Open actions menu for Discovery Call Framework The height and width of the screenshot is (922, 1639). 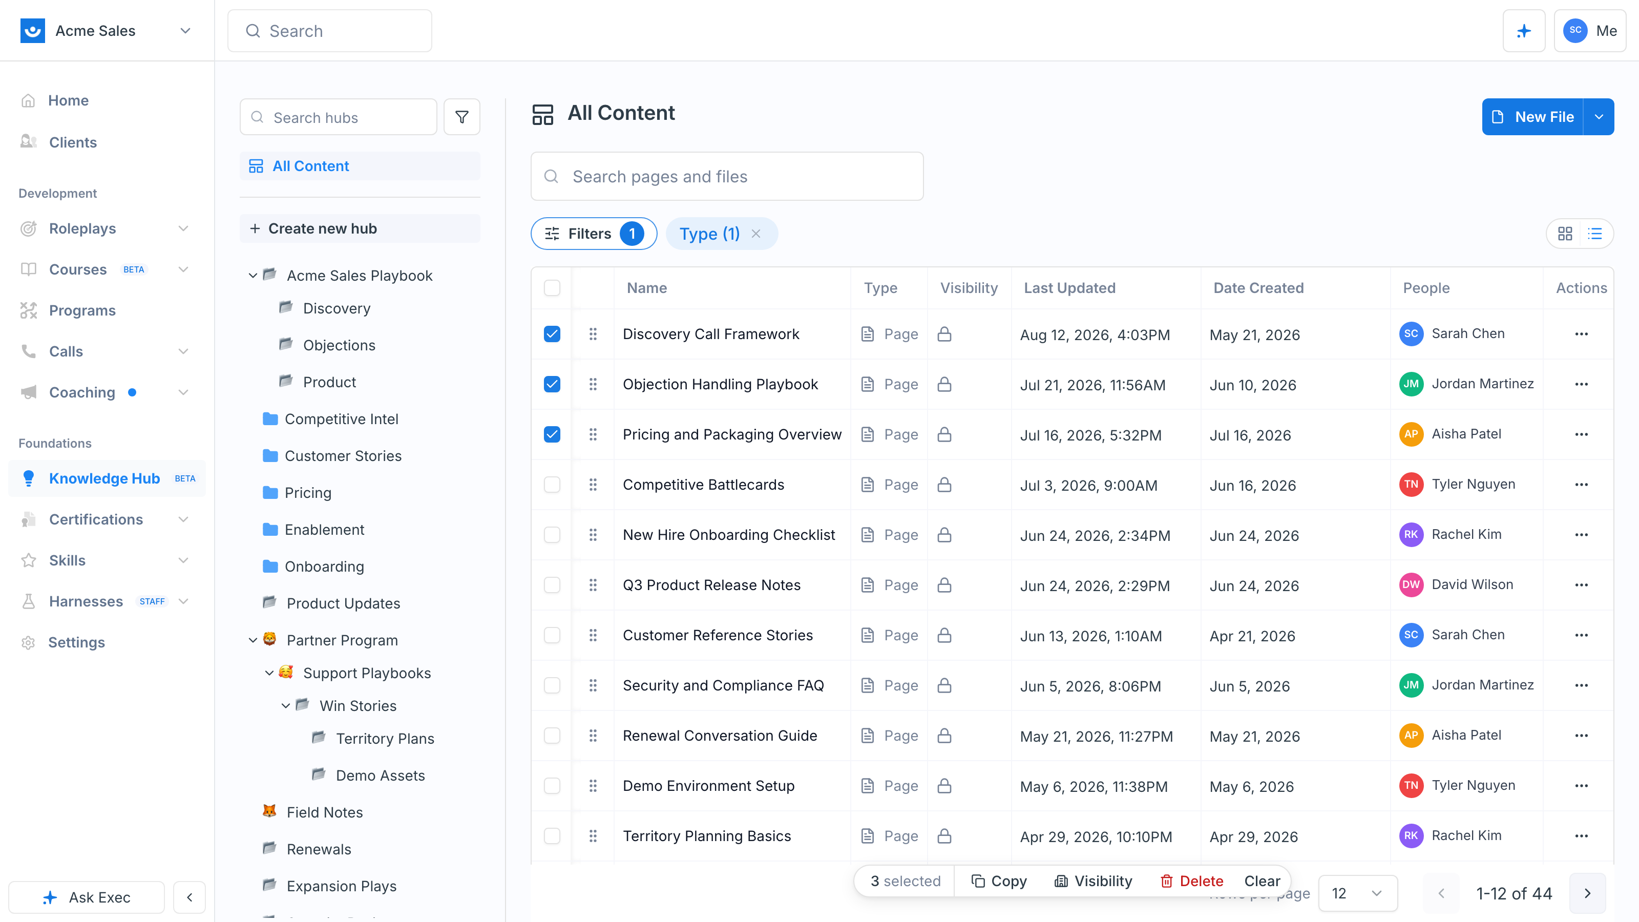1581,334
